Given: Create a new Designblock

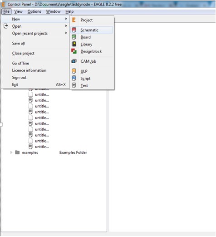Looking at the screenshot, I should (x=92, y=51).
